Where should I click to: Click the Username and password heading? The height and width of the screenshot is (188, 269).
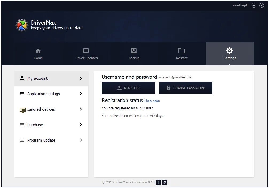pyautogui.click(x=129, y=77)
